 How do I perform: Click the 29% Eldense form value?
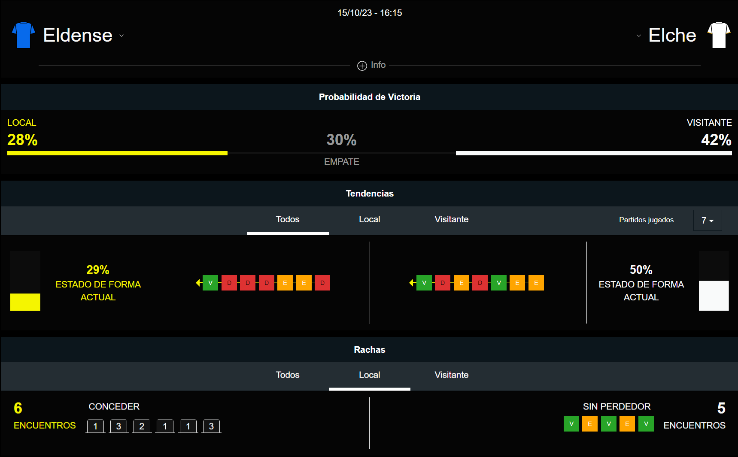click(98, 270)
